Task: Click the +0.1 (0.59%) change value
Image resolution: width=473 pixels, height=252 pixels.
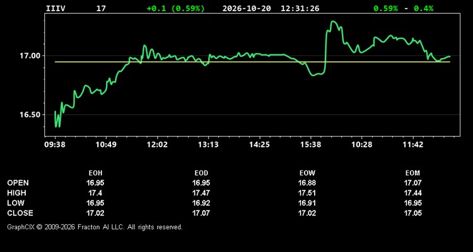Action: [175, 8]
